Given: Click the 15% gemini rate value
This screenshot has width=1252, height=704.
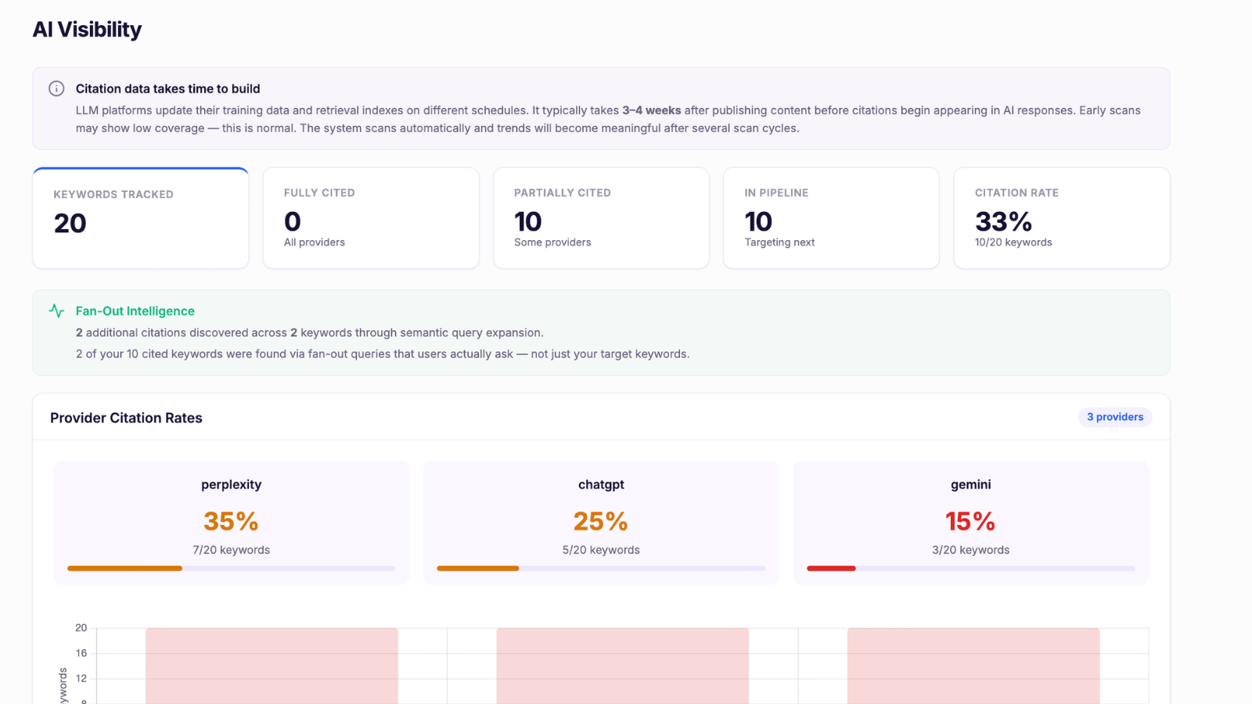Looking at the screenshot, I should (x=970, y=521).
